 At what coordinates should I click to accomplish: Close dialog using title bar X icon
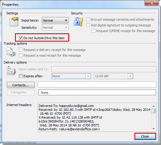pos(151,3)
